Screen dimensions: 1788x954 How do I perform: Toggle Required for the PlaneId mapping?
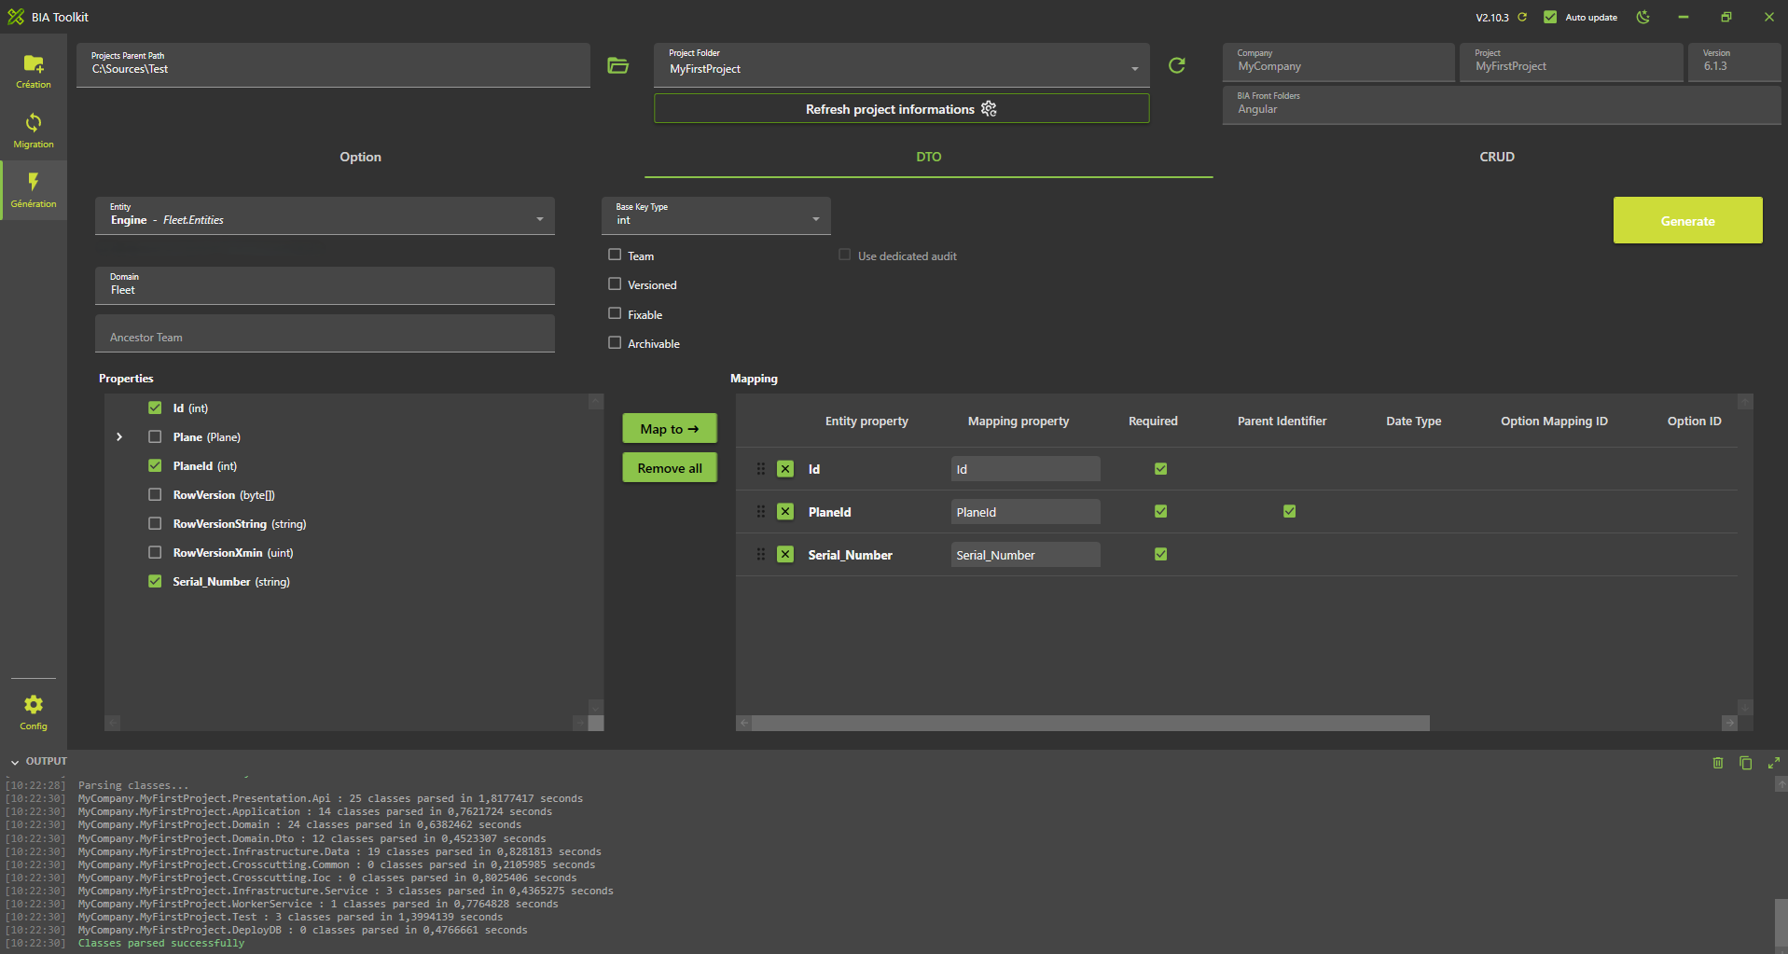click(1160, 511)
